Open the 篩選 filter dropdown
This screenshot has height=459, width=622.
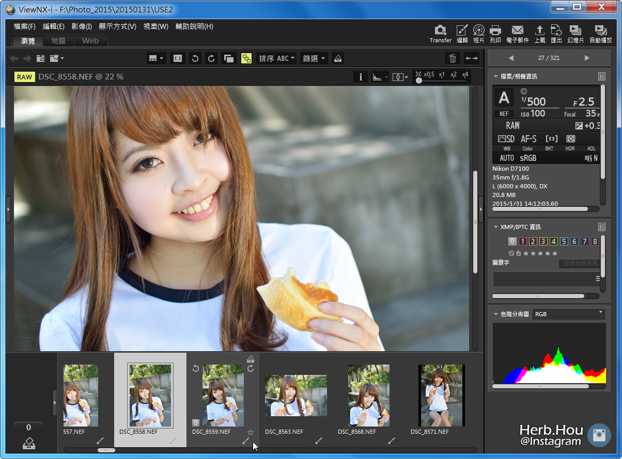pyautogui.click(x=313, y=58)
